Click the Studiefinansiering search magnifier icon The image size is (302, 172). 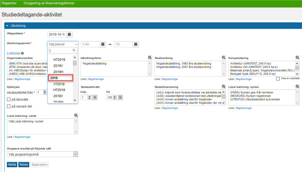coord(224,87)
